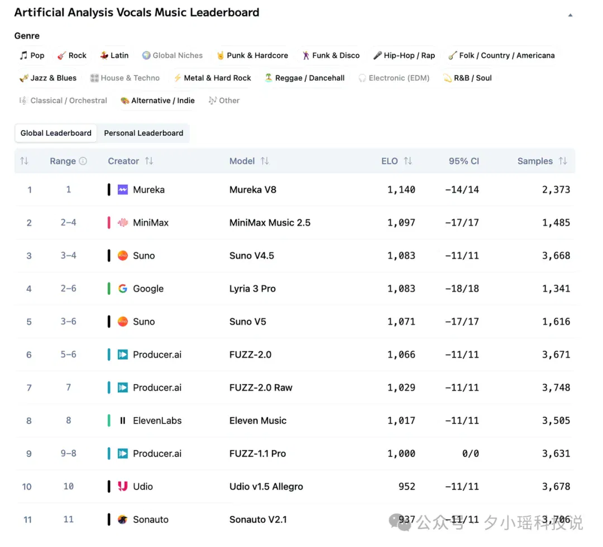Sort by rank using first column arrows
The width and height of the screenshot is (603, 547).
tap(24, 161)
